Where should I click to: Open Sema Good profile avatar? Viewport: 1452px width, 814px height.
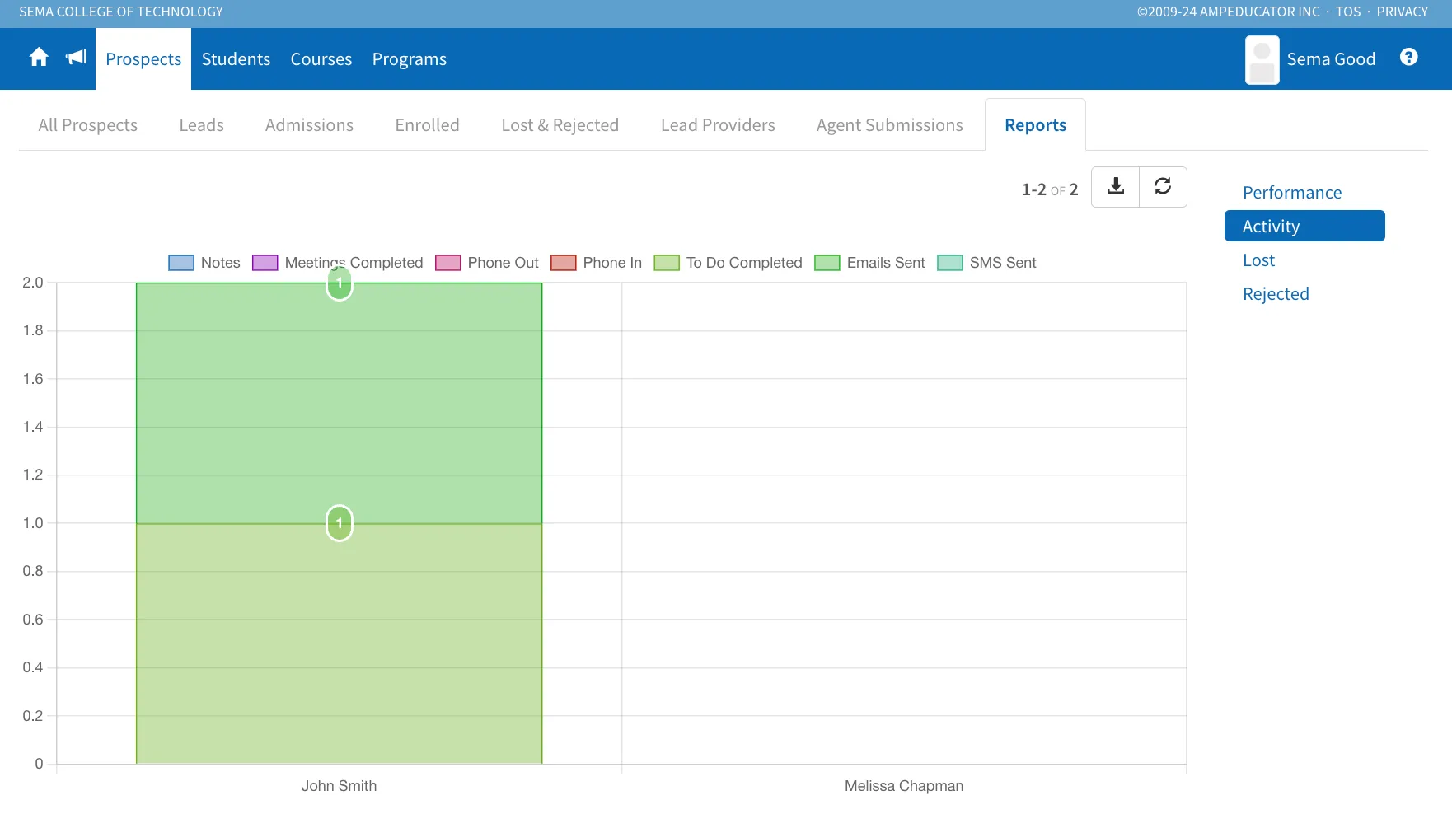click(1262, 59)
